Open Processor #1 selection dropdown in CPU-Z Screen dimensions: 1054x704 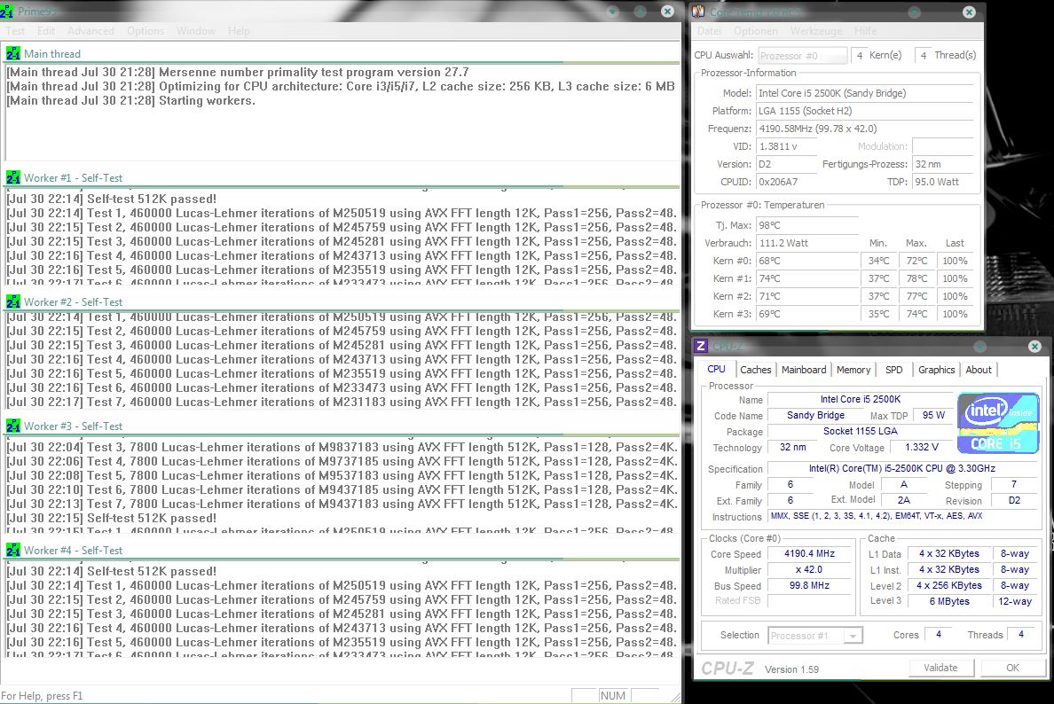click(x=815, y=636)
